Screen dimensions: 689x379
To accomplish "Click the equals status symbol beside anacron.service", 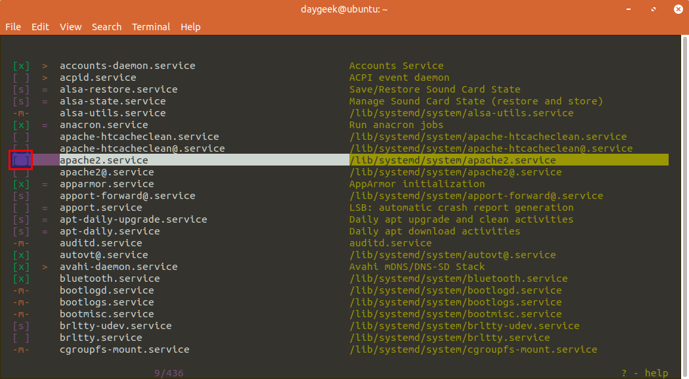I will [45, 125].
